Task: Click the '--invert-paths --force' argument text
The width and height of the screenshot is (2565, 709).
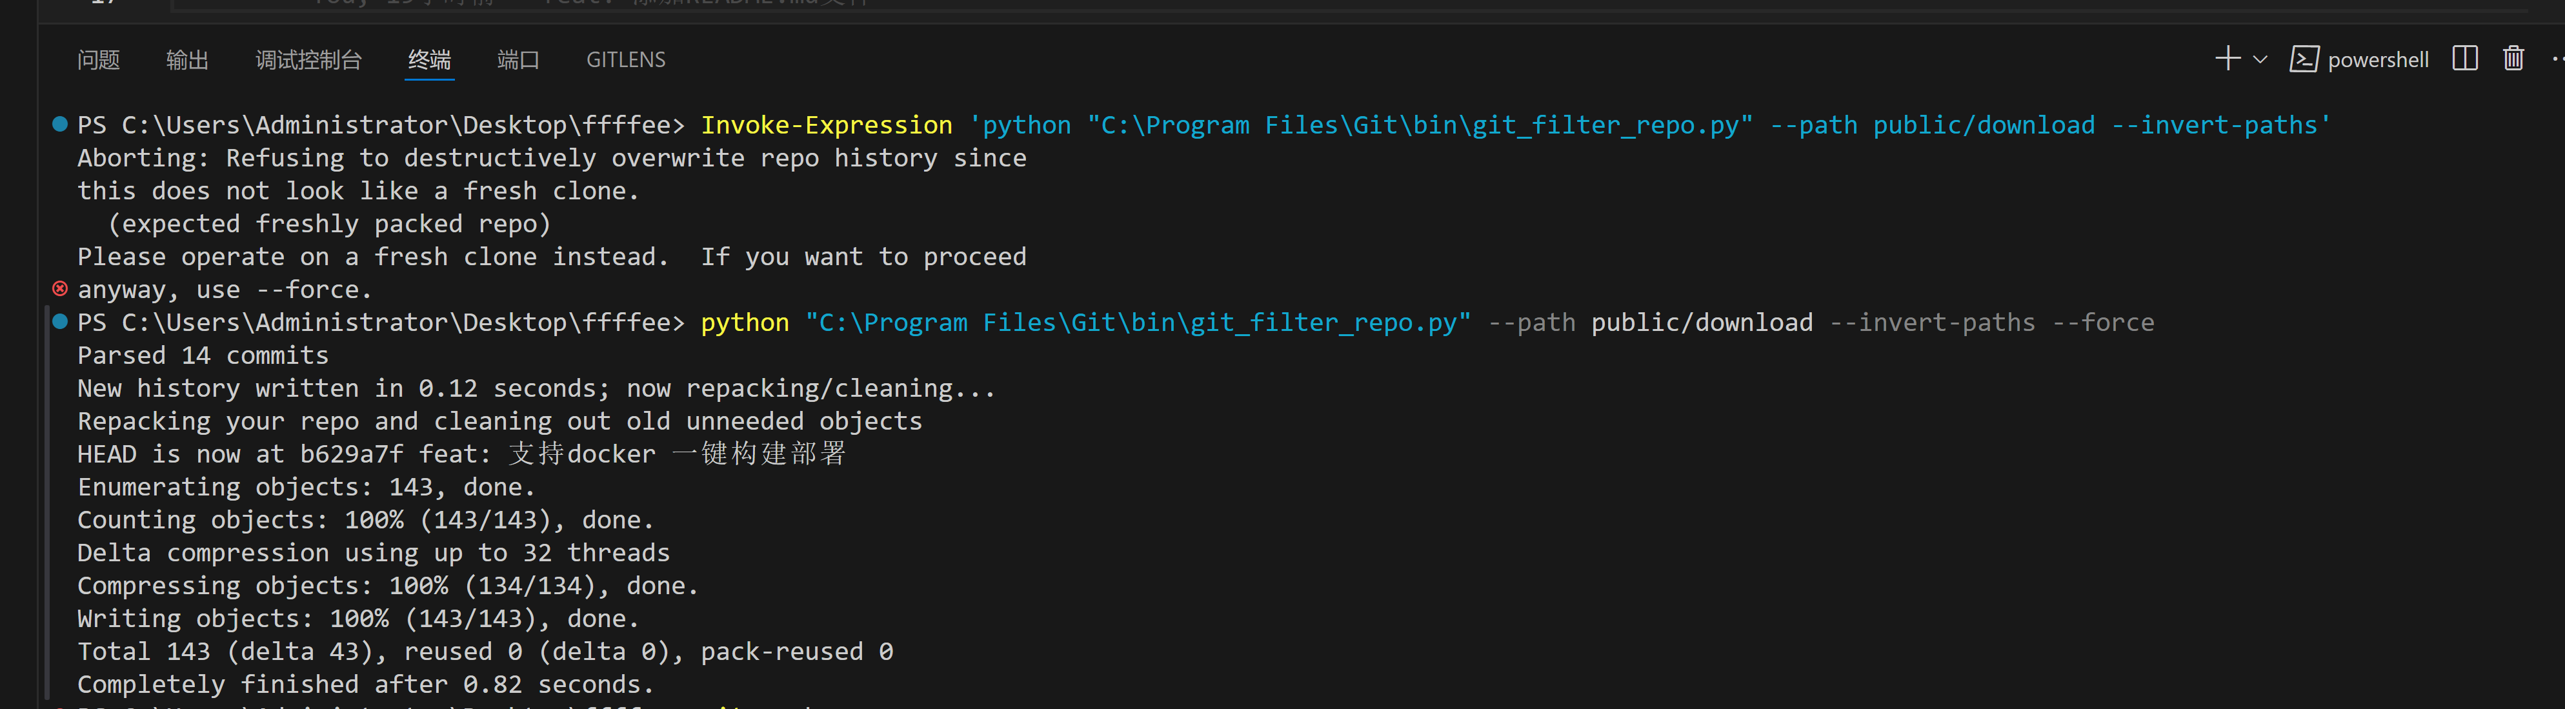Action: 1991,322
